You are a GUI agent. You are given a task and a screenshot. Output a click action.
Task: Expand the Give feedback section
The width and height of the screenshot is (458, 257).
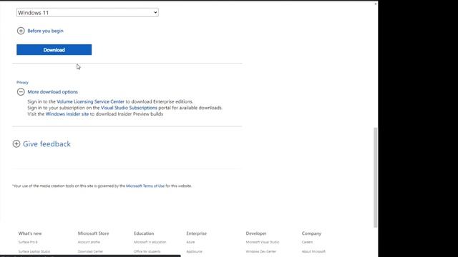pos(42,144)
